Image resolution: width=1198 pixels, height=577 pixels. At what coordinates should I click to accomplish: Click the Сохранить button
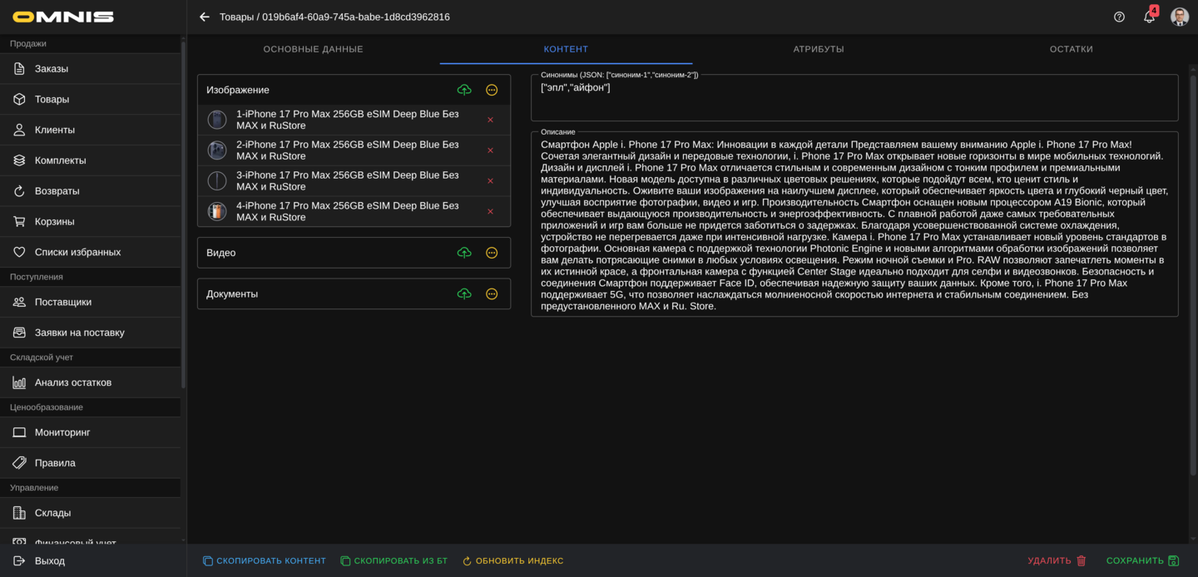click(1142, 561)
